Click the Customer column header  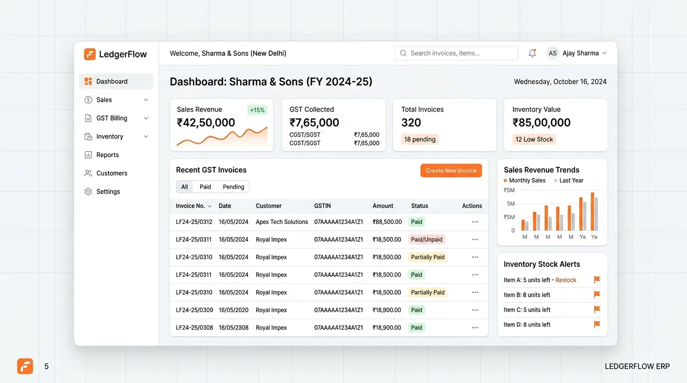269,206
